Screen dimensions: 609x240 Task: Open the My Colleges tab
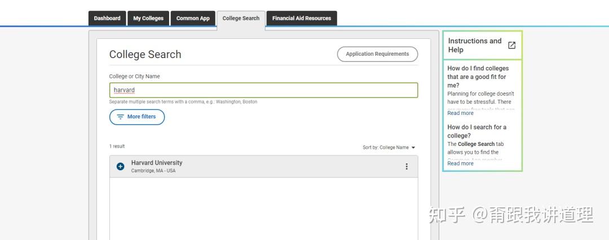point(148,18)
